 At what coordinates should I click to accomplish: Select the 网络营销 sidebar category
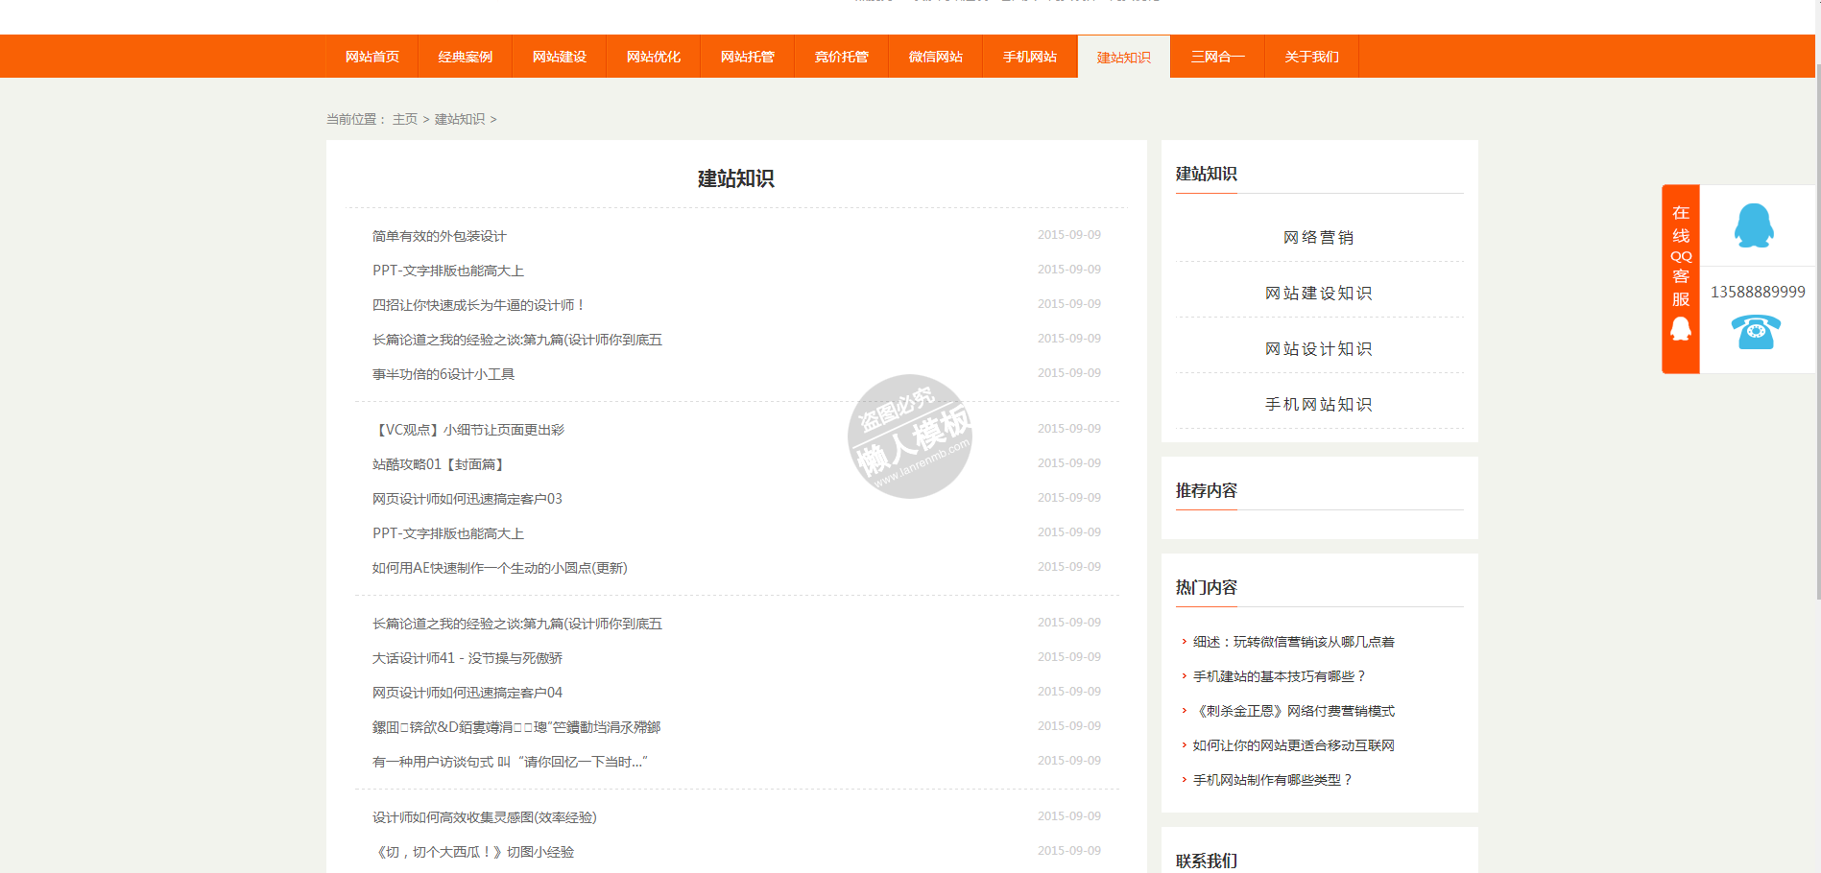point(1319,237)
